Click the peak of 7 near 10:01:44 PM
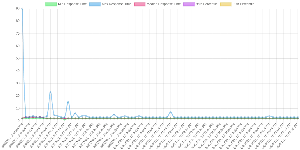 coord(171,112)
